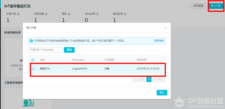225x109 pixels.
Task: Open the 更多帮助 link
Action: (x=159, y=41)
